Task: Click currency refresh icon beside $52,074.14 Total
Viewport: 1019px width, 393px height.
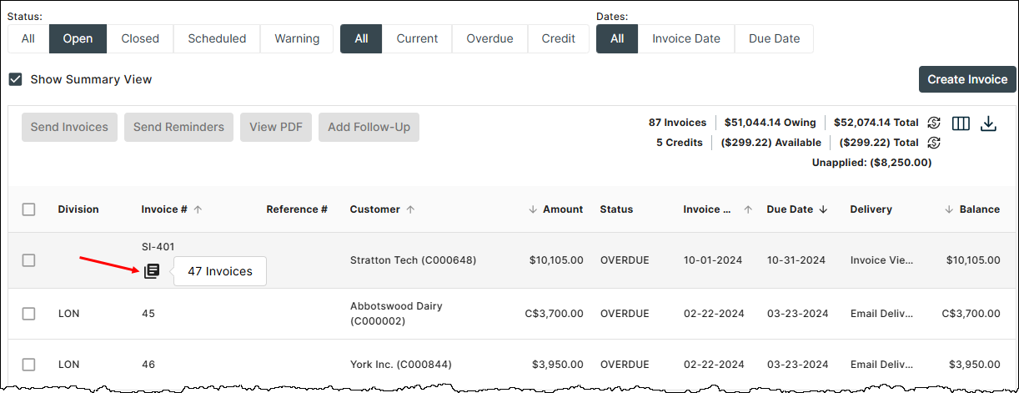Action: pyautogui.click(x=934, y=123)
